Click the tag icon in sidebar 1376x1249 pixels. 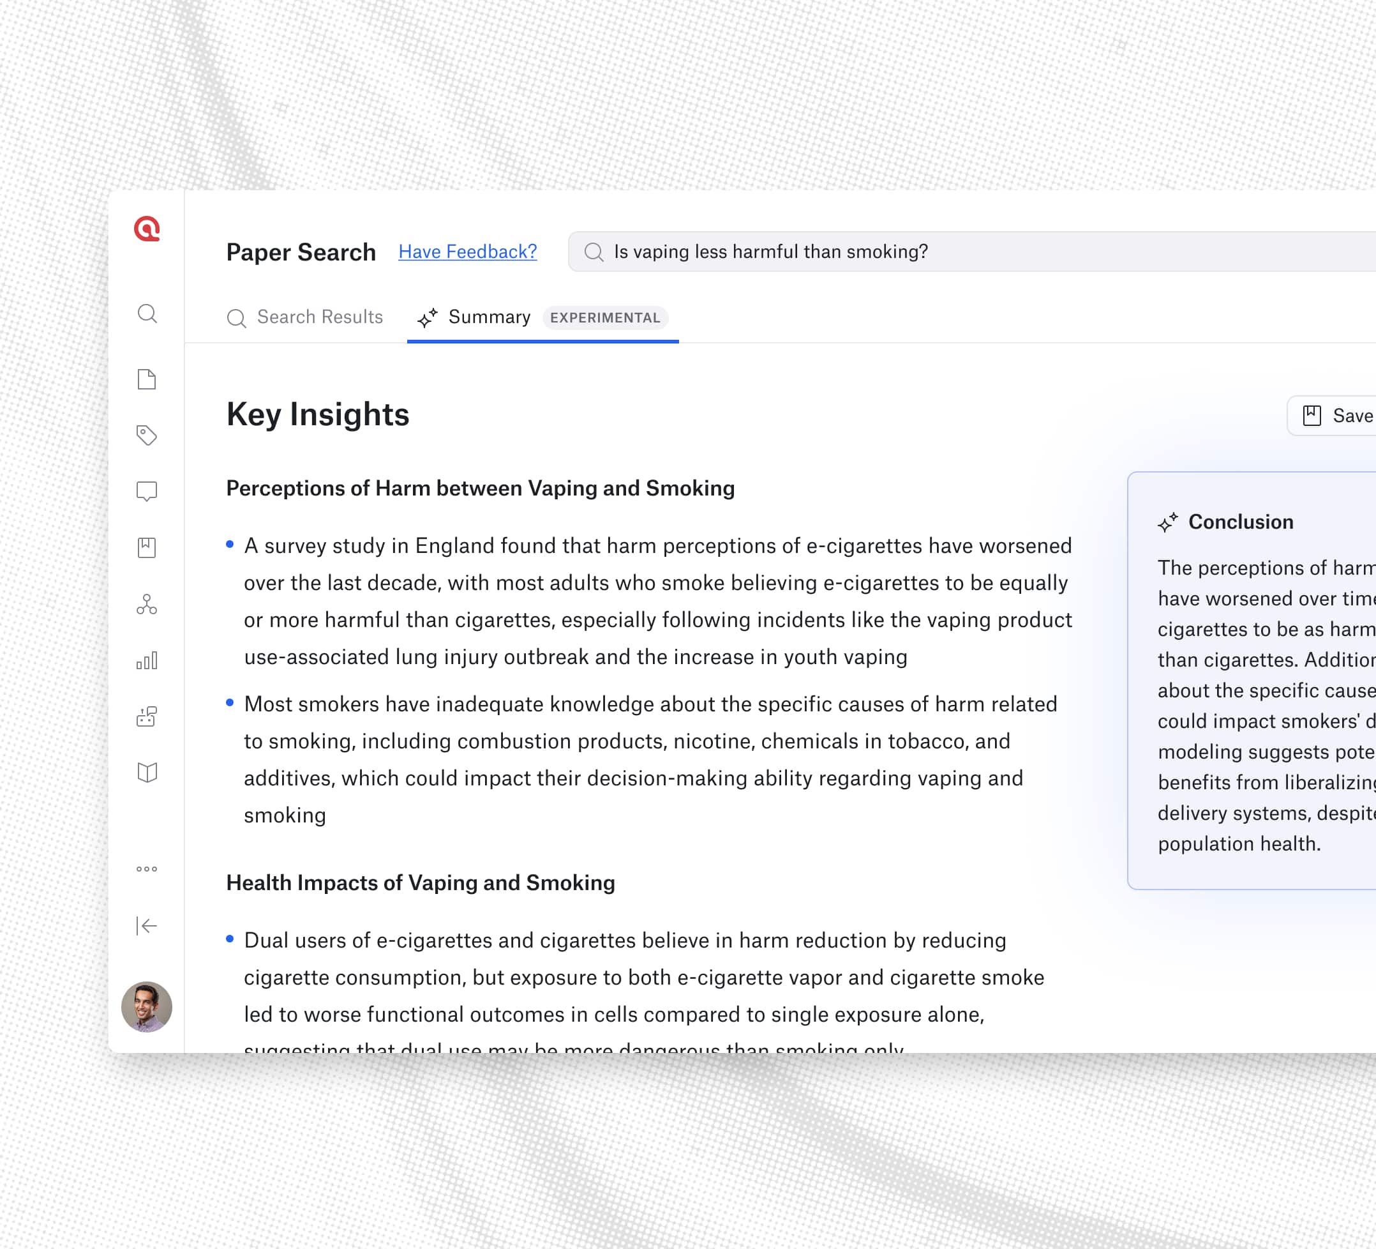pyautogui.click(x=147, y=435)
